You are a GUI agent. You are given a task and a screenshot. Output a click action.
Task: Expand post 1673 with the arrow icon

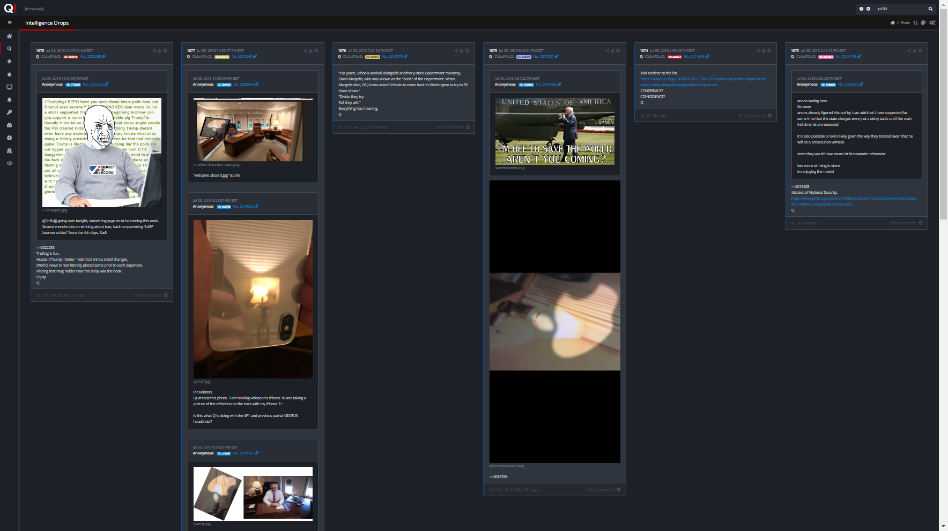(x=920, y=51)
